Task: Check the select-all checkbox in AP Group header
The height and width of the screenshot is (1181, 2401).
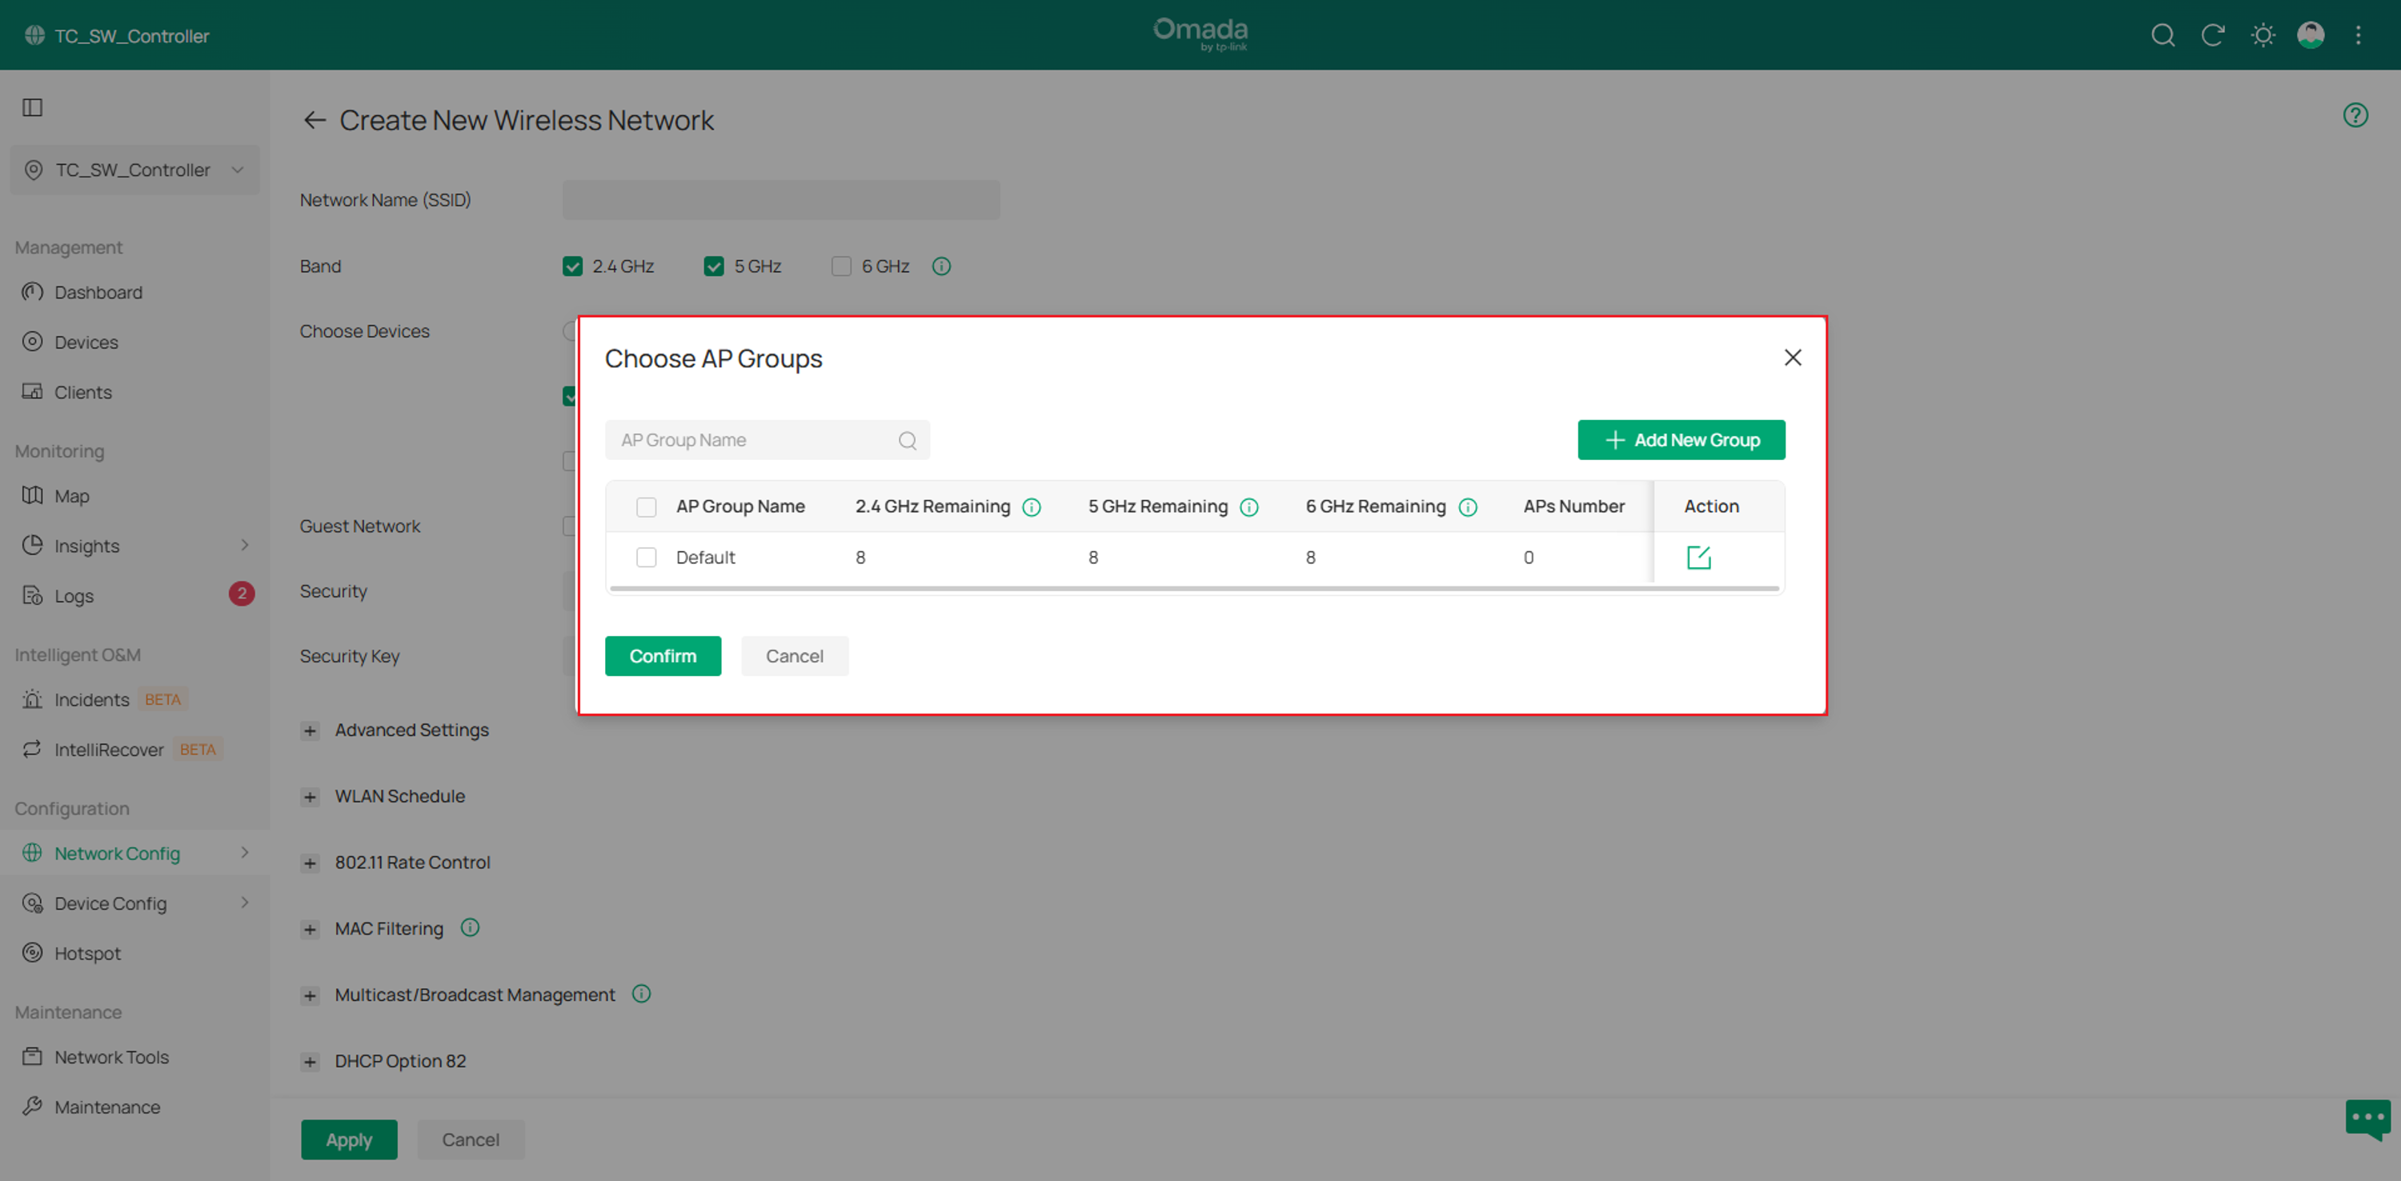Action: tap(646, 507)
